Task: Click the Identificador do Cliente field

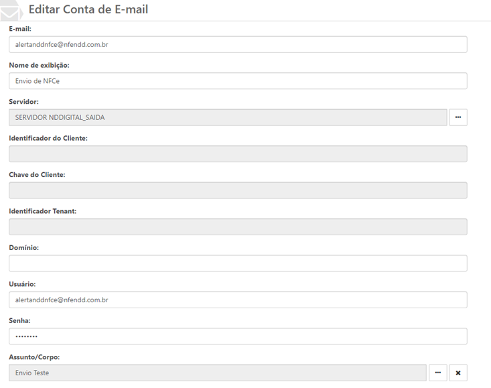Action: pos(238,154)
